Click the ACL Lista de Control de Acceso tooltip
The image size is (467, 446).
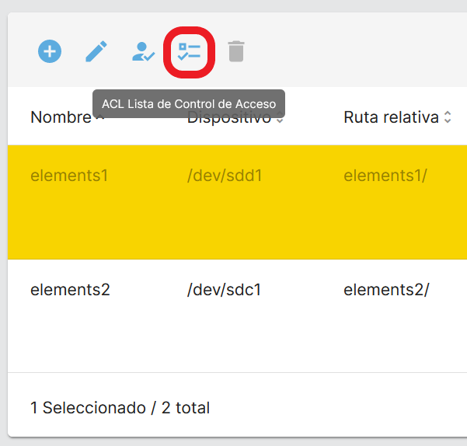(x=189, y=104)
